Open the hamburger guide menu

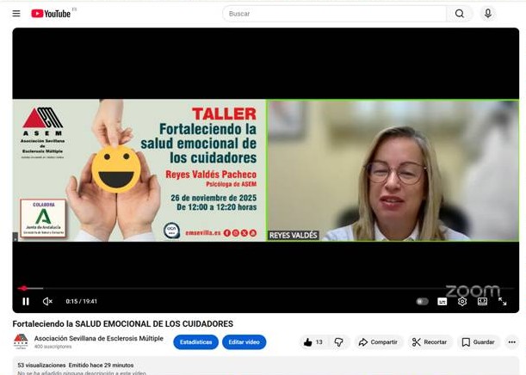click(16, 14)
